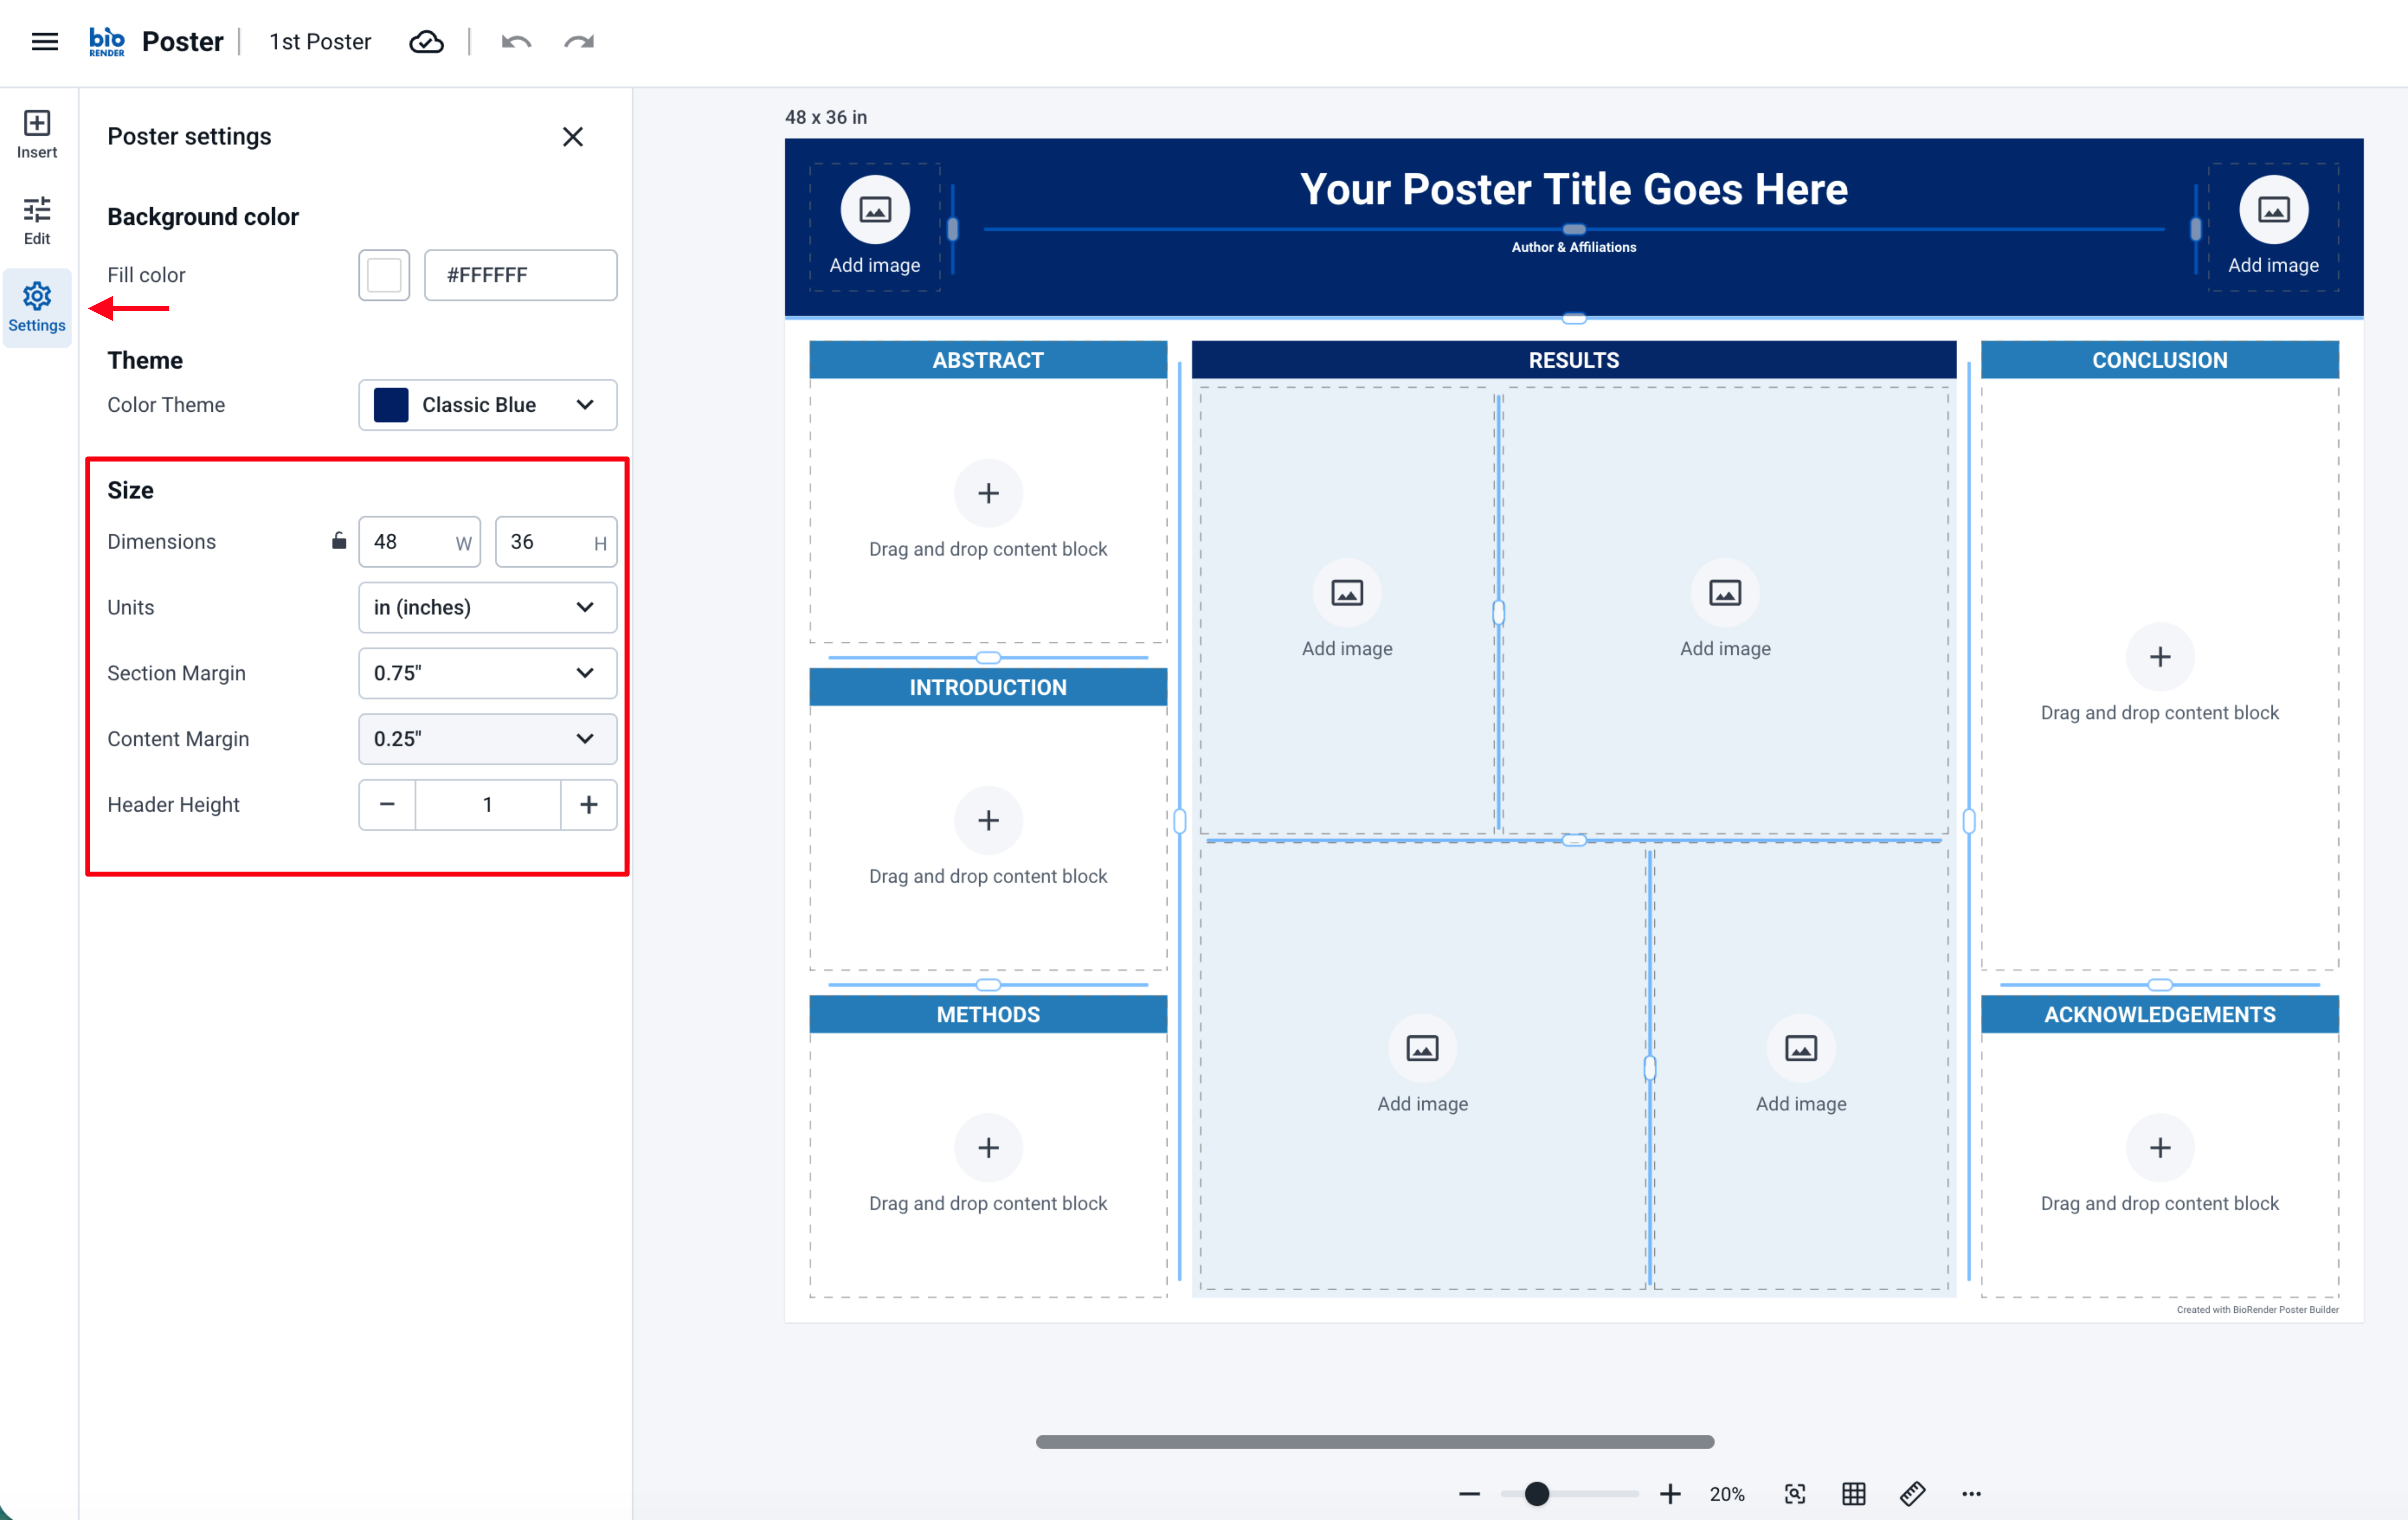This screenshot has width=2408, height=1525.
Task: Add content block in Acknowledgements section
Action: click(2160, 1149)
